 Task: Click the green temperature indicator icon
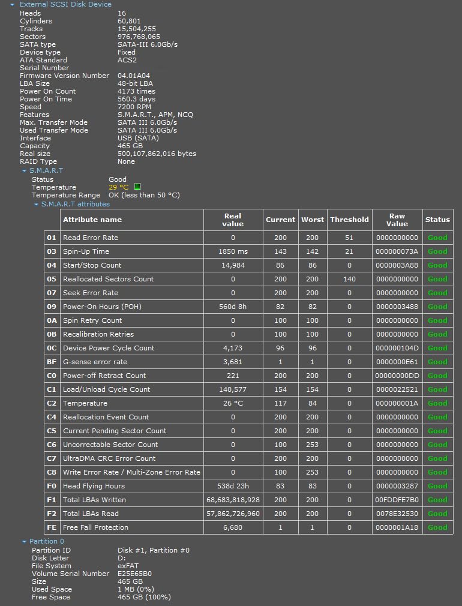tap(137, 187)
